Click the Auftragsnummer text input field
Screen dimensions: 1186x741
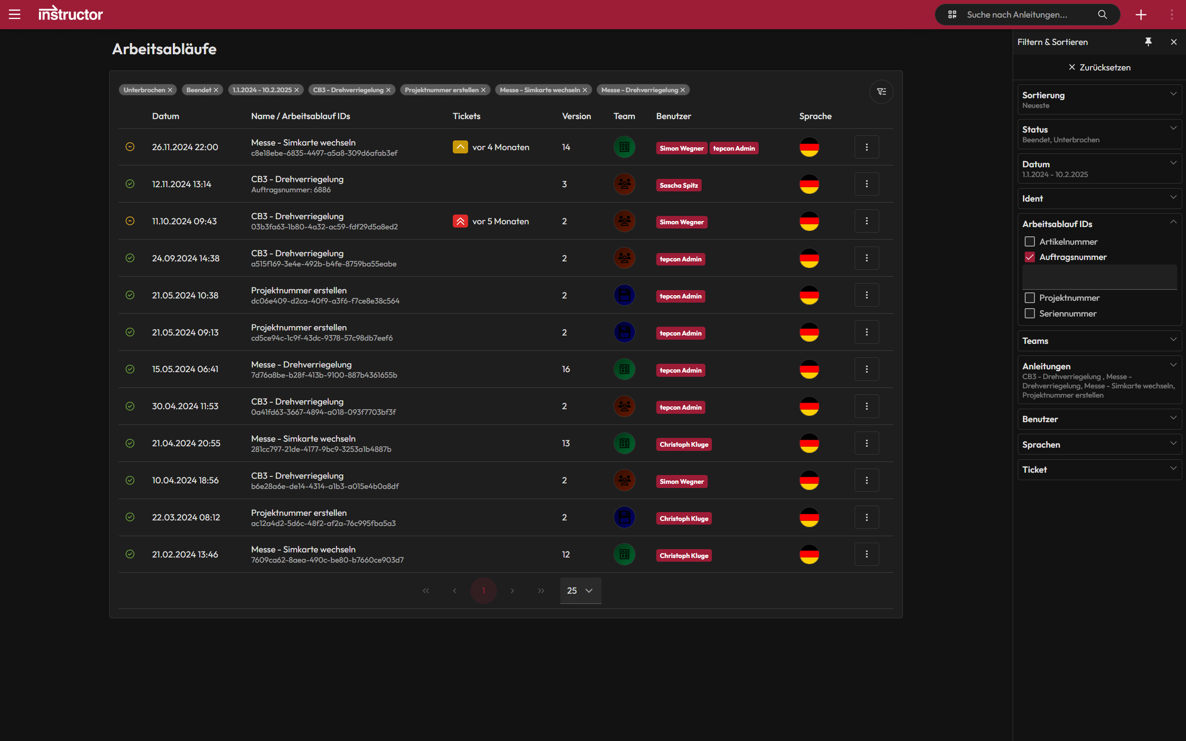pyautogui.click(x=1099, y=278)
